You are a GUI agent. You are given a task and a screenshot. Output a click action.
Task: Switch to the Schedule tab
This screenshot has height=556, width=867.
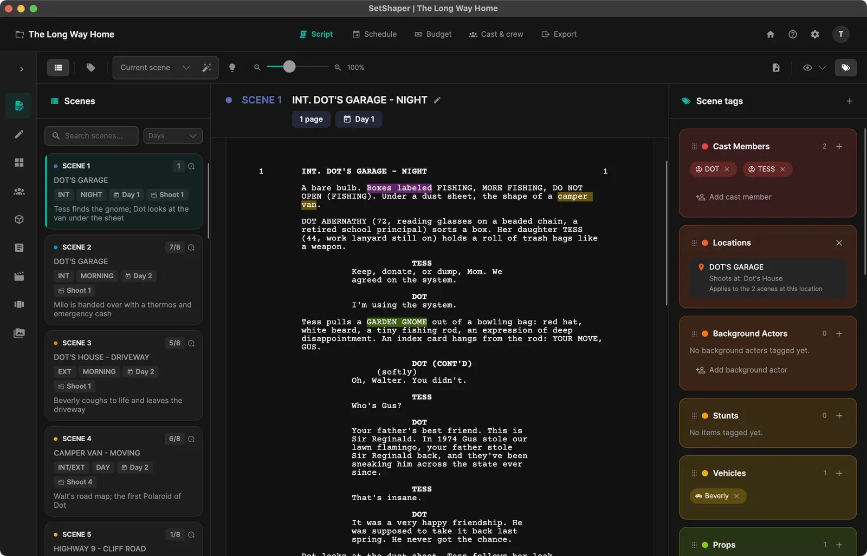[x=374, y=34]
